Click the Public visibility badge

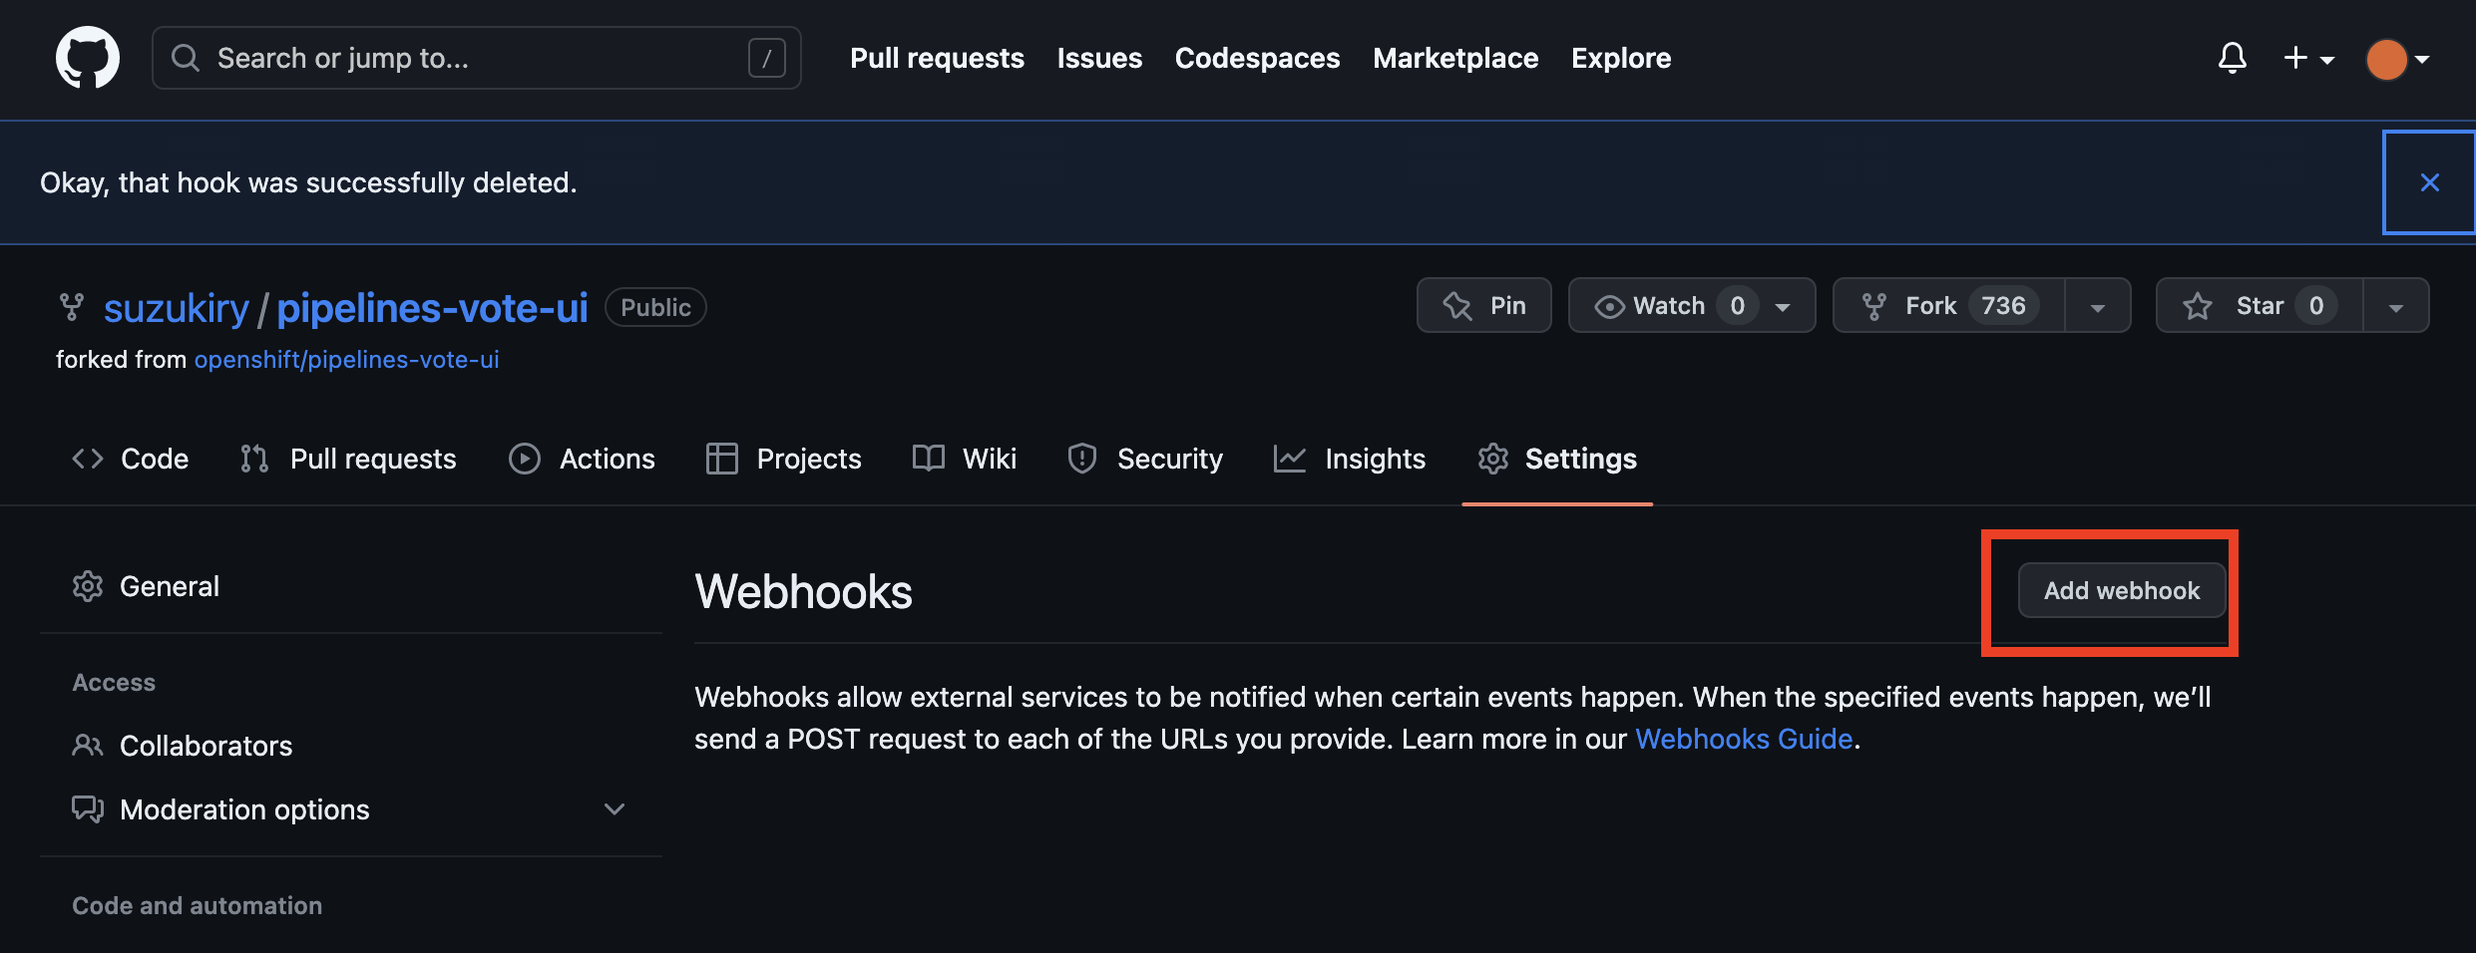click(x=655, y=307)
